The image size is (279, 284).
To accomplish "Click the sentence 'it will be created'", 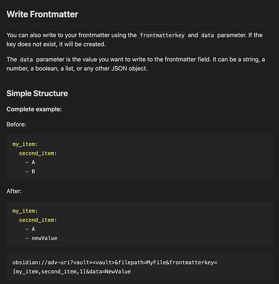I will (82, 44).
